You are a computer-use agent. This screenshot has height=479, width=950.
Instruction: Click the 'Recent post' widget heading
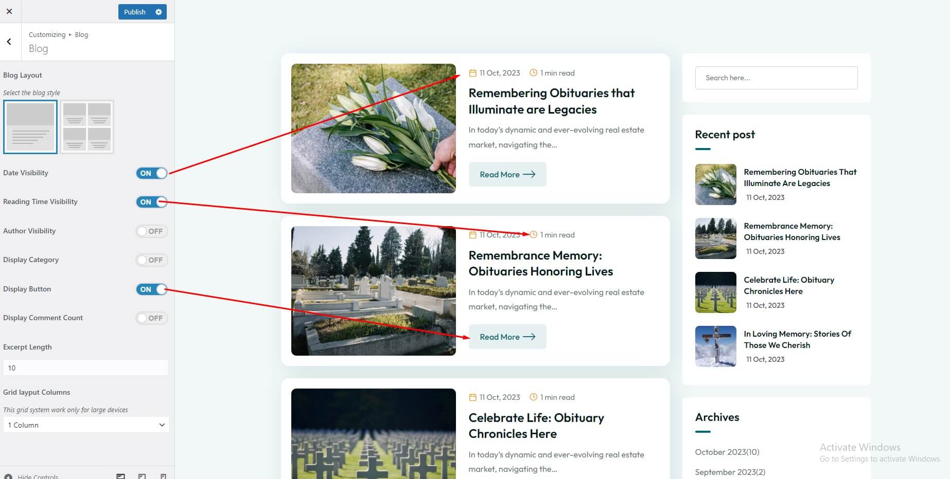[725, 134]
